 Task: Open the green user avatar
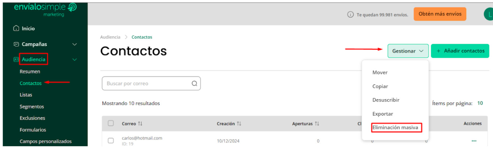(488, 14)
